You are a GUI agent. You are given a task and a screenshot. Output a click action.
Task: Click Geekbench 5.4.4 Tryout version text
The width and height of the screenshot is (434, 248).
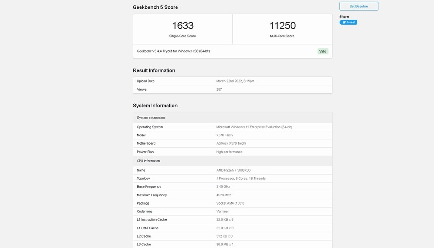pyautogui.click(x=173, y=51)
